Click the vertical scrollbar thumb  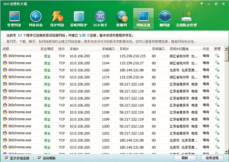(227, 56)
